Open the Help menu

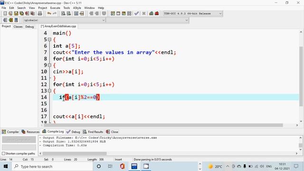pos(101,8)
